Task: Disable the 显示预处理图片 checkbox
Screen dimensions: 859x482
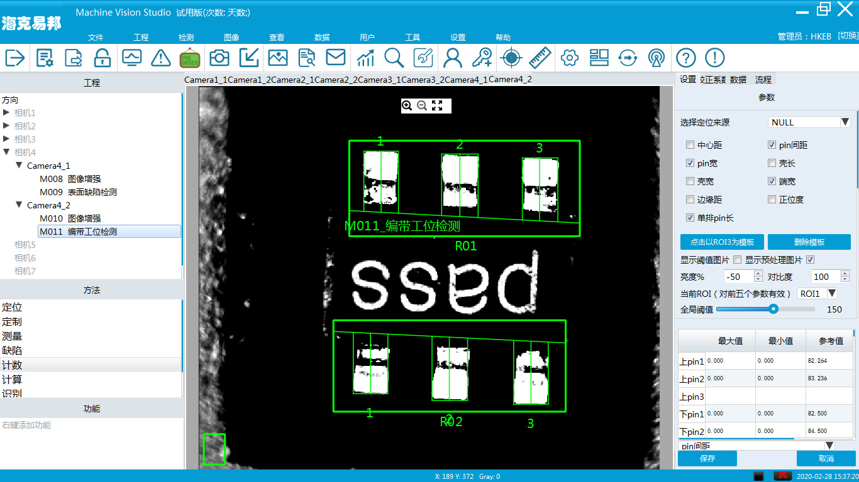Action: click(810, 260)
